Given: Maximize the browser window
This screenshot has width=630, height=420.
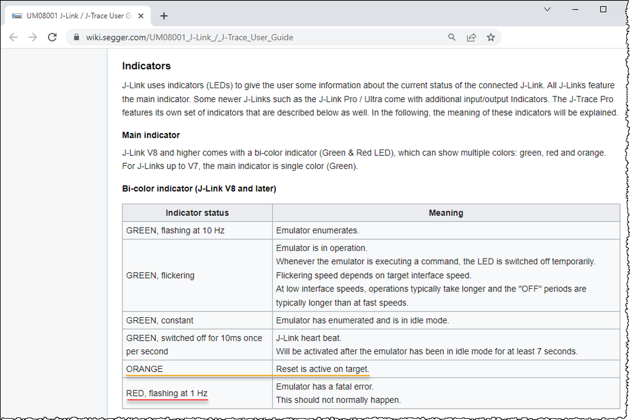Looking at the screenshot, I should pyautogui.click(x=603, y=9).
